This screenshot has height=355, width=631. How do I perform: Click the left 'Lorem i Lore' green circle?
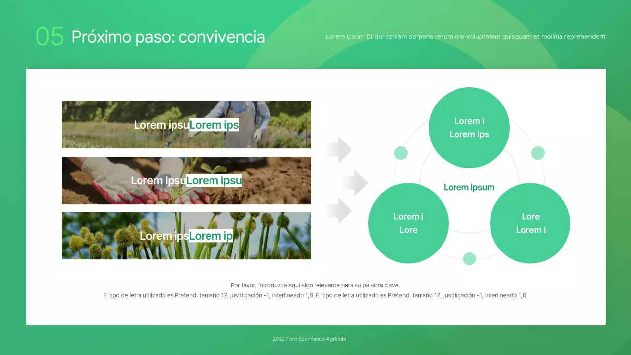[x=408, y=223]
